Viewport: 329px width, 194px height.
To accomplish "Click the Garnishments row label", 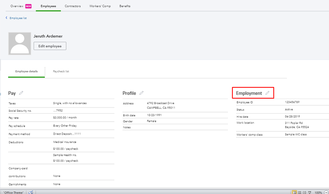I will point(17,184).
